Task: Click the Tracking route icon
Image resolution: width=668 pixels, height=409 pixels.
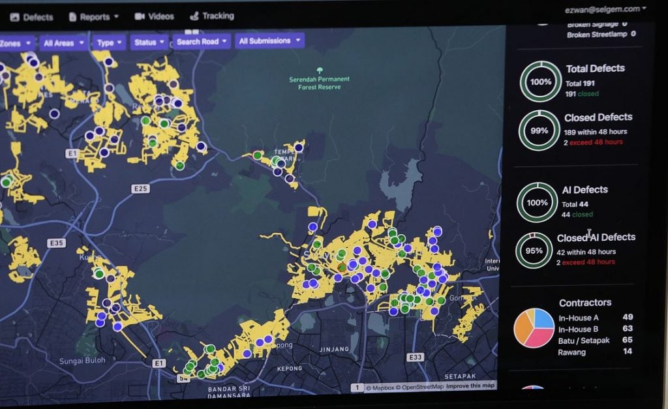Action: pyautogui.click(x=194, y=16)
